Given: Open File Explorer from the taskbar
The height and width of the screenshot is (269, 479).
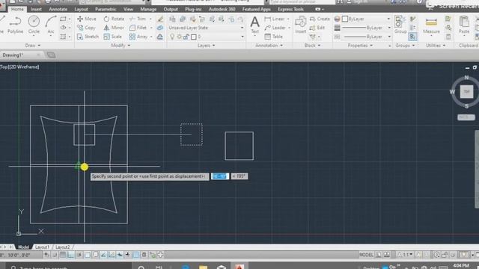Looking at the screenshot, I should point(203,267).
